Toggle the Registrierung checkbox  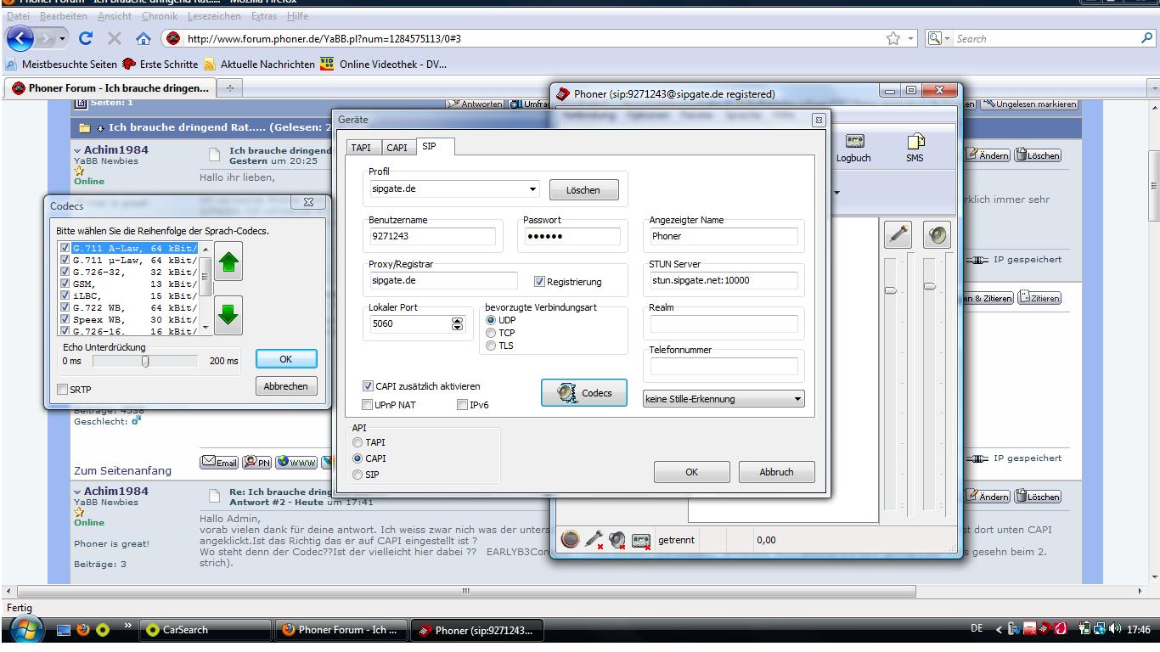coord(540,282)
